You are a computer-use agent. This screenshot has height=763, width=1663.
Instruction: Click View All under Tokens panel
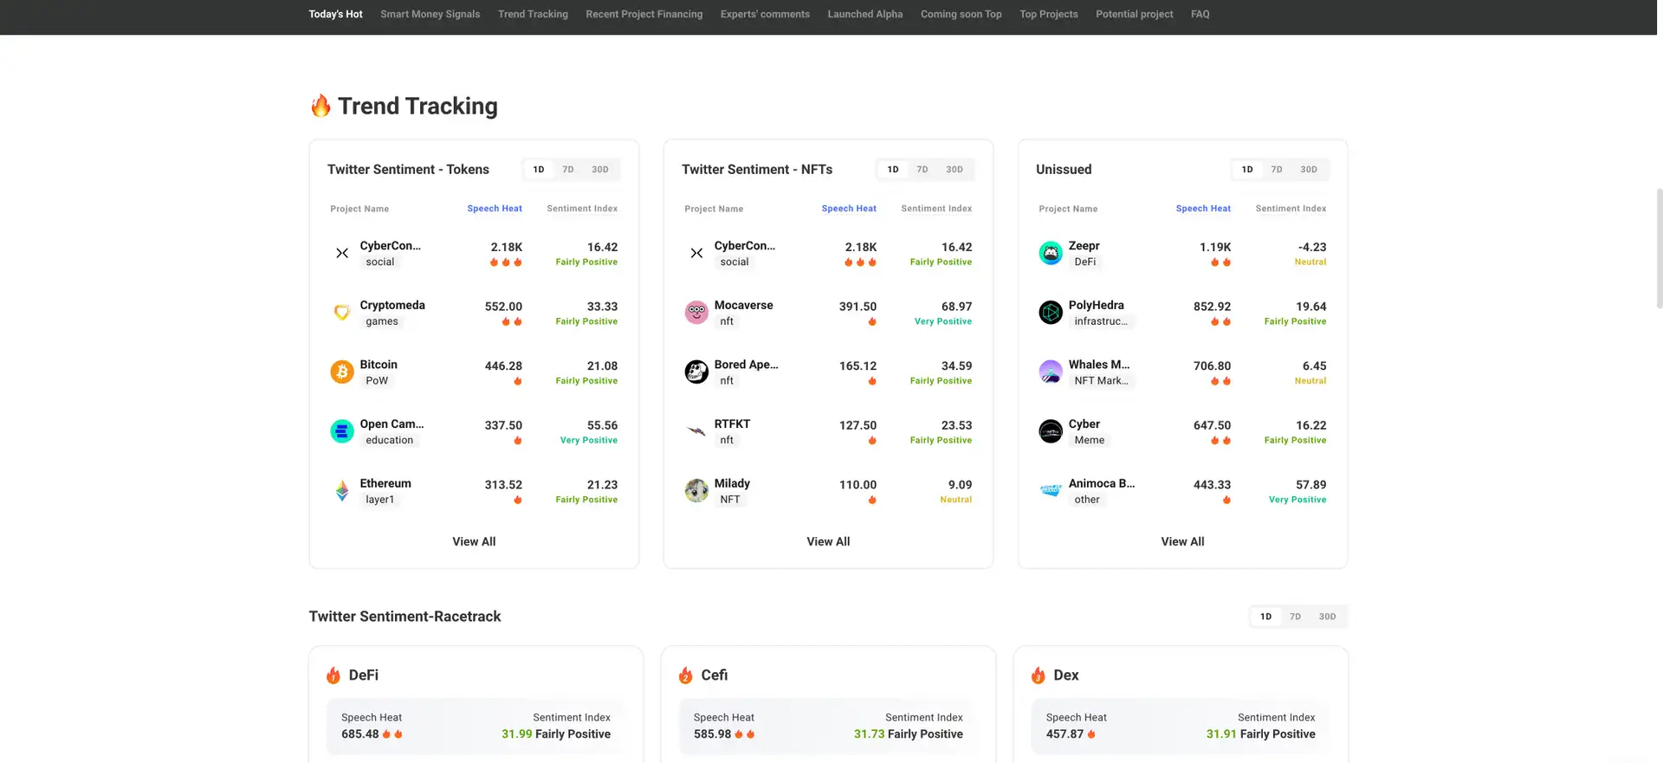(474, 542)
